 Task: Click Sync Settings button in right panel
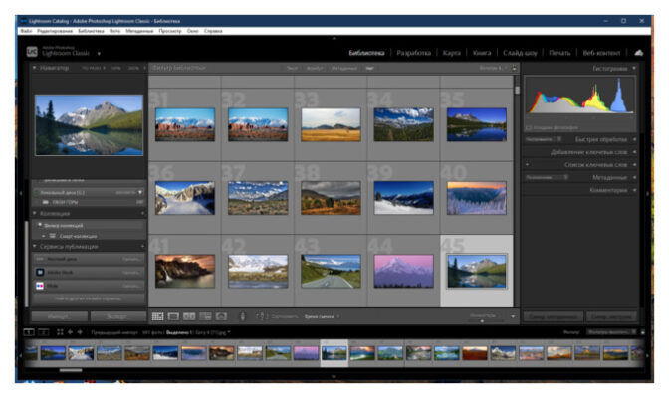pos(611,316)
